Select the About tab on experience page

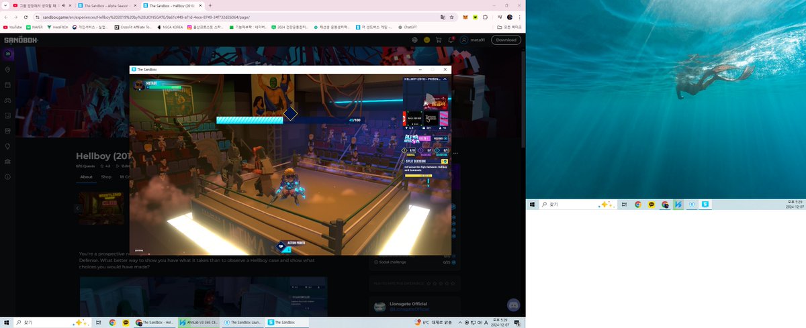click(x=86, y=177)
